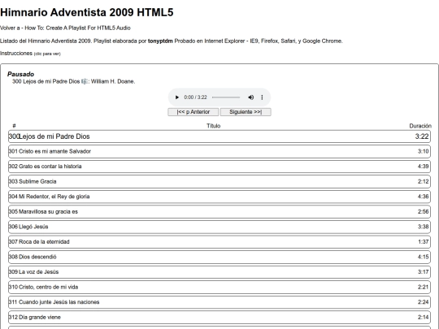Select hymn 310 Cristo, centro de mi vida

(x=219, y=288)
